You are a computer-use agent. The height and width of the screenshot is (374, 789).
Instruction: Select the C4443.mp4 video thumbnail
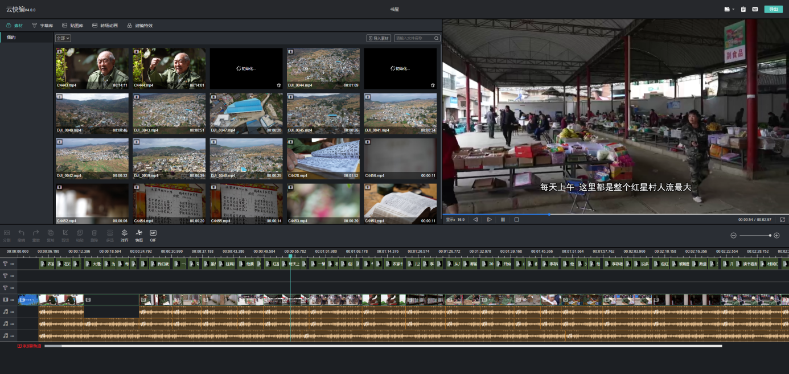(x=92, y=68)
